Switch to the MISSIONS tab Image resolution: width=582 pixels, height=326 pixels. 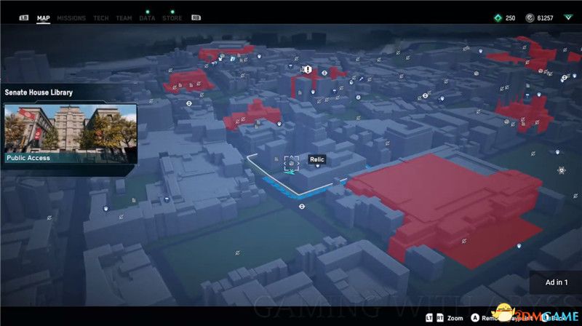[71, 17]
